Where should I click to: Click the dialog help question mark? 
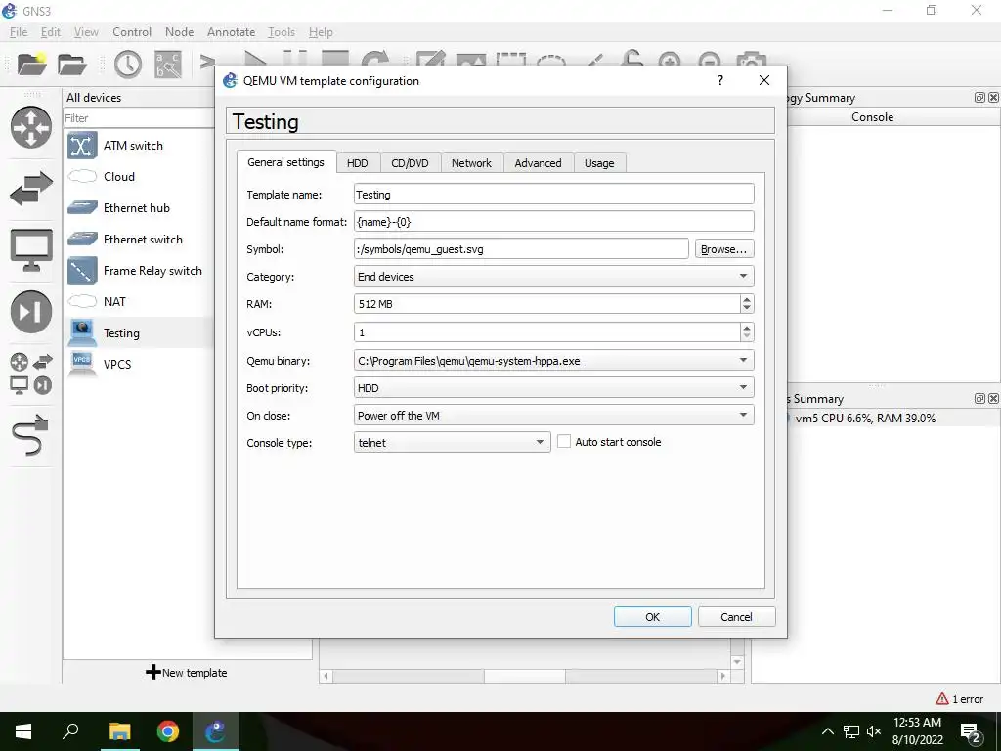click(x=720, y=80)
